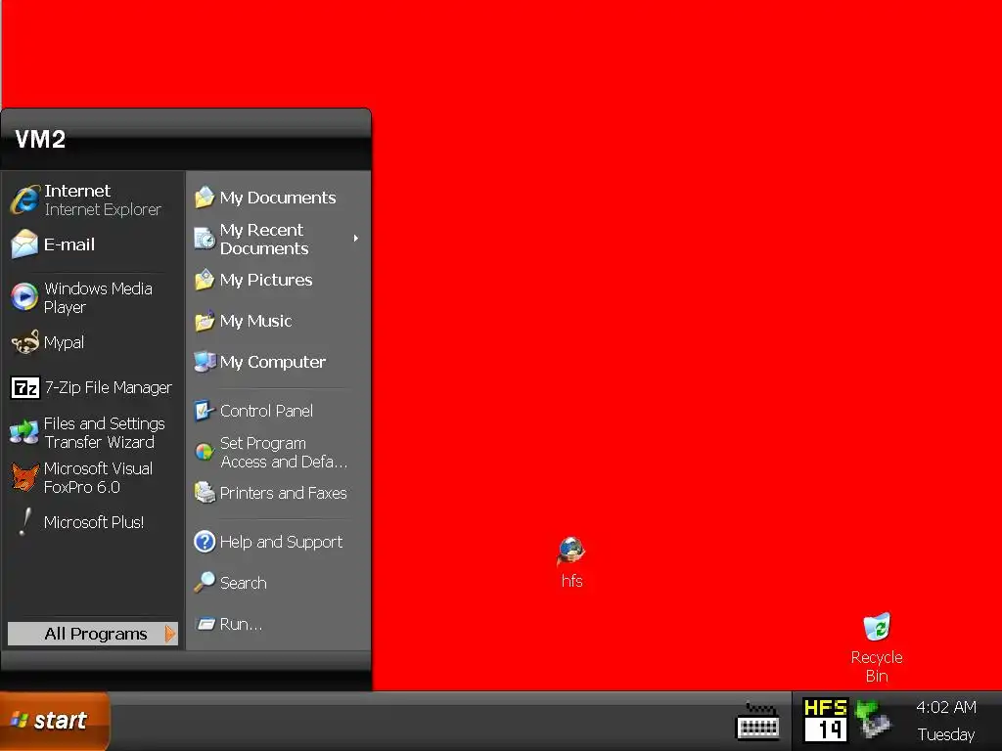Launch Windows Media Player icon
Image resolution: width=1002 pixels, height=751 pixels.
24,297
